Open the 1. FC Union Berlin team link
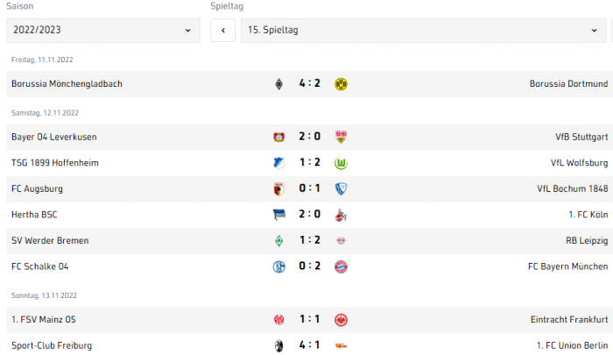The height and width of the screenshot is (355, 613). (573, 345)
